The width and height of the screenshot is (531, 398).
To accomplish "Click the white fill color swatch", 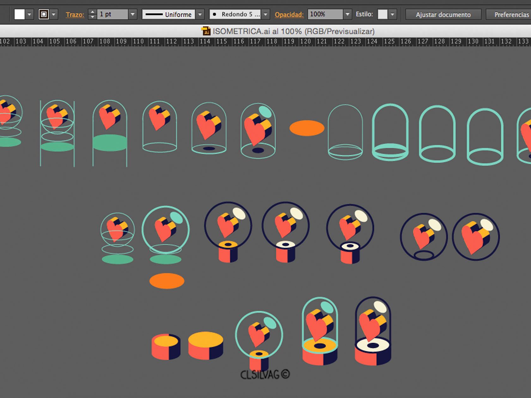I will point(19,14).
